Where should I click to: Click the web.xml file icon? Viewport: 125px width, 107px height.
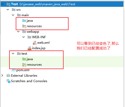click(x=35, y=43)
